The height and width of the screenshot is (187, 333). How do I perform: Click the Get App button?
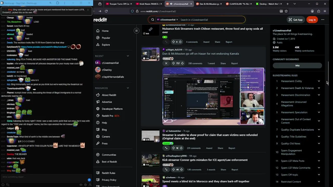[x=296, y=20]
